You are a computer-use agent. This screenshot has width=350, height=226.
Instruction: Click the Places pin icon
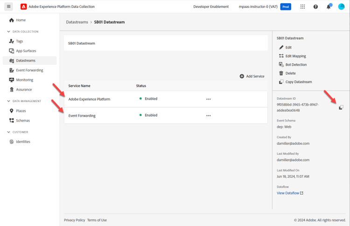coord(11,111)
